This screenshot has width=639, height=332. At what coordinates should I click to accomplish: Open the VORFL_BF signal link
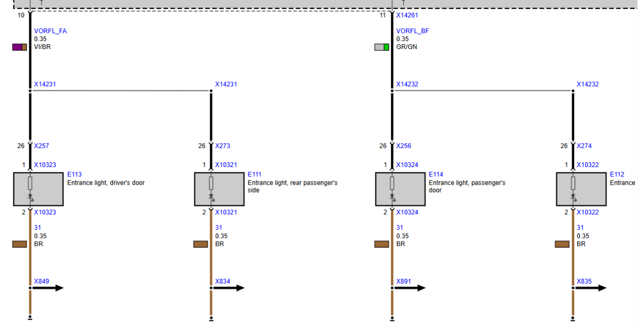tap(412, 31)
